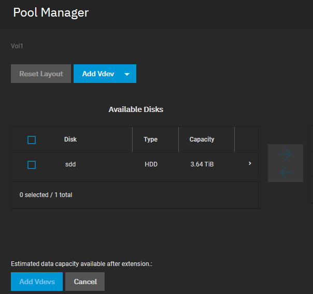Viewport: 313px width, 294px height.
Task: Click the Pool Manager title
Action: [51, 12]
